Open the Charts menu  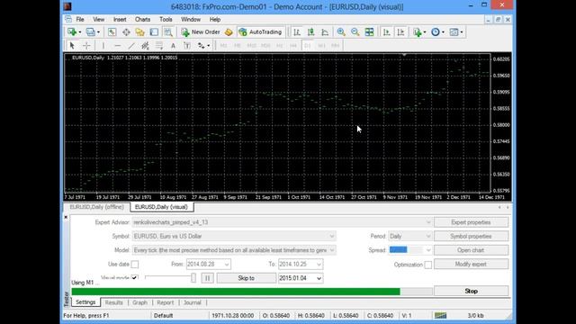pos(142,20)
